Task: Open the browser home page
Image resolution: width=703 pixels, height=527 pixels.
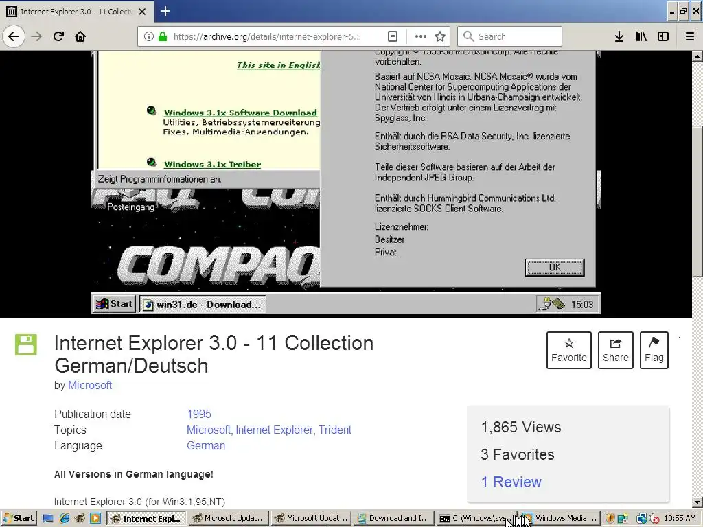Action: (x=80, y=36)
